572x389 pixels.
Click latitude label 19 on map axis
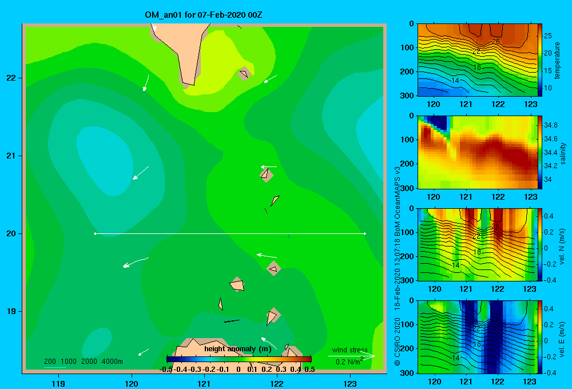click(11, 311)
